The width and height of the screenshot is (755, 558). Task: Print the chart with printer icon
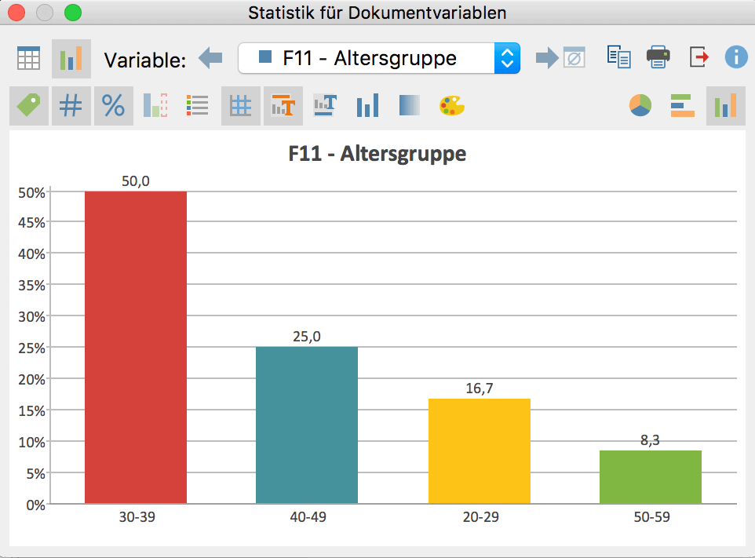pyautogui.click(x=658, y=57)
